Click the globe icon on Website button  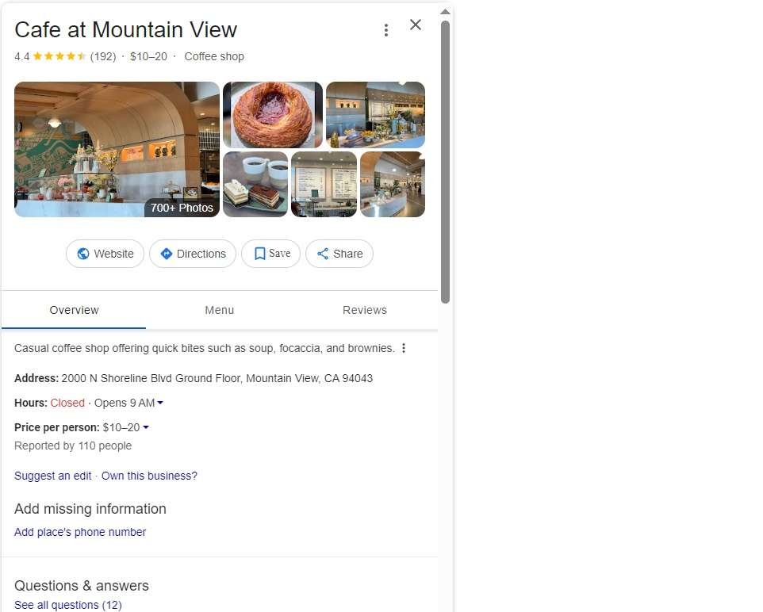click(x=83, y=254)
